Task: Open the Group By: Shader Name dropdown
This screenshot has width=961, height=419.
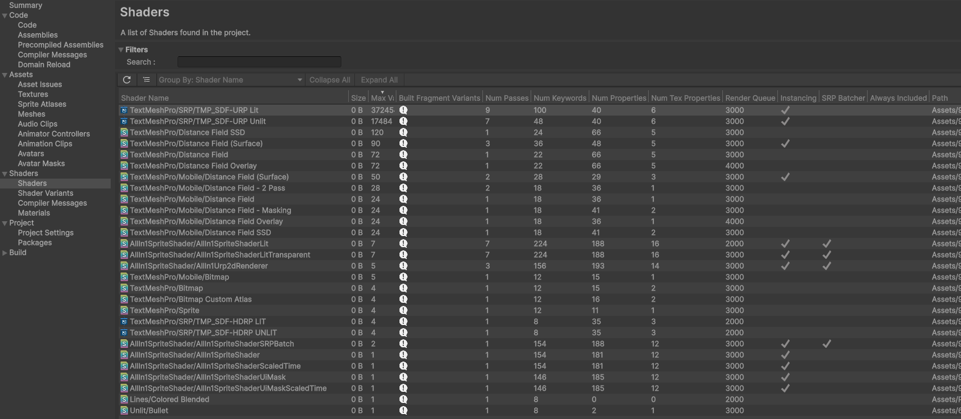Action: point(231,80)
